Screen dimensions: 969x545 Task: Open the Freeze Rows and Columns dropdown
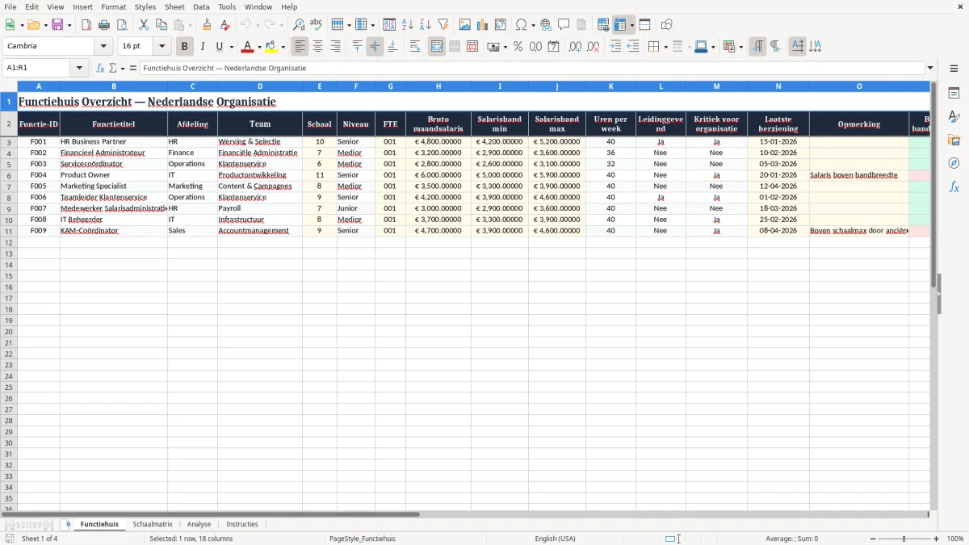tap(632, 24)
